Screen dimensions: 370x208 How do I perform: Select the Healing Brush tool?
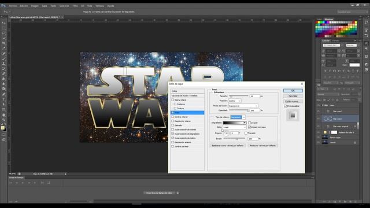pyautogui.click(x=3, y=53)
